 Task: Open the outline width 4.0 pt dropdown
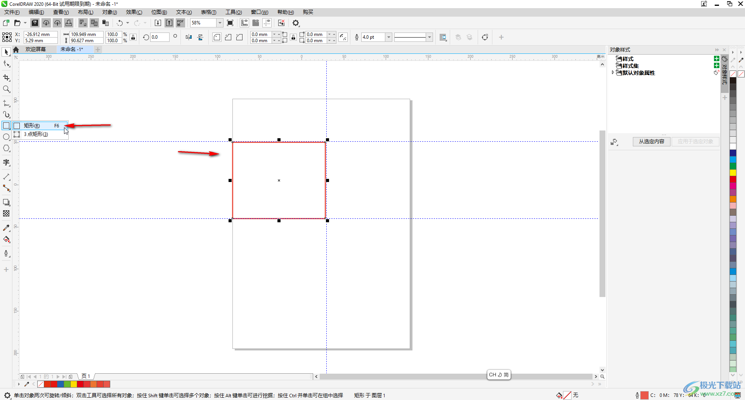pos(388,37)
